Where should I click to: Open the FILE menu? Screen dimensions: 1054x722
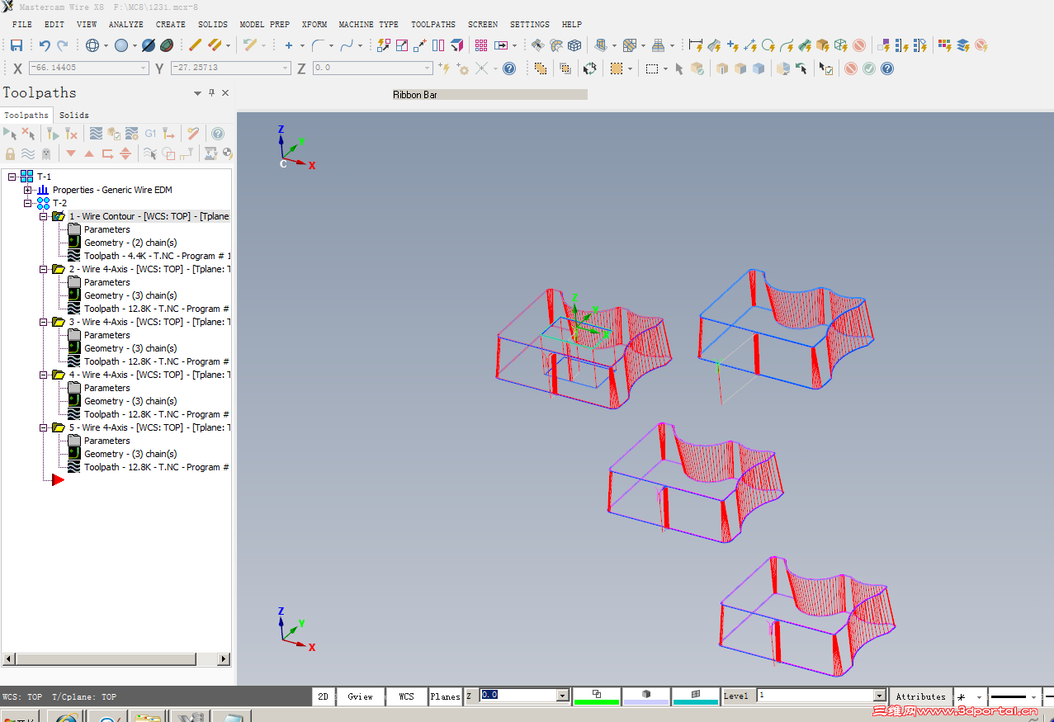click(22, 25)
